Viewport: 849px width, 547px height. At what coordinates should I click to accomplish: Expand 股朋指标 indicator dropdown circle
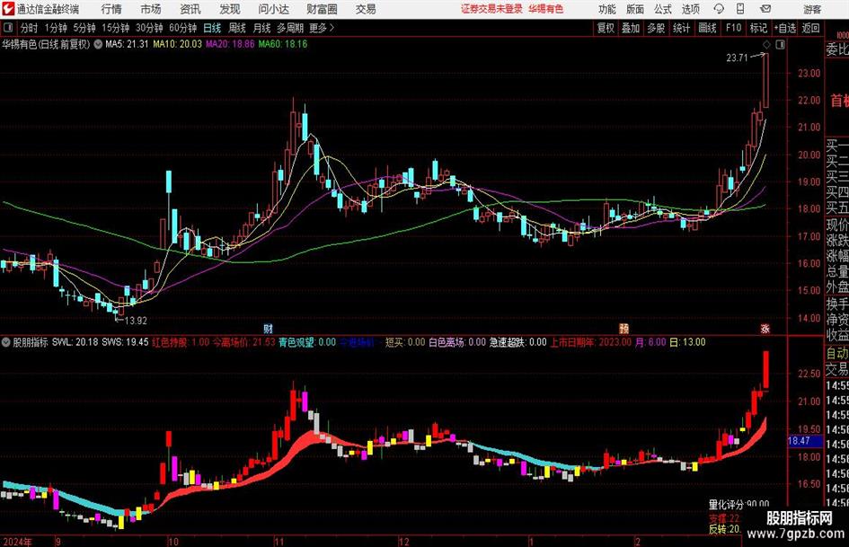click(x=6, y=342)
